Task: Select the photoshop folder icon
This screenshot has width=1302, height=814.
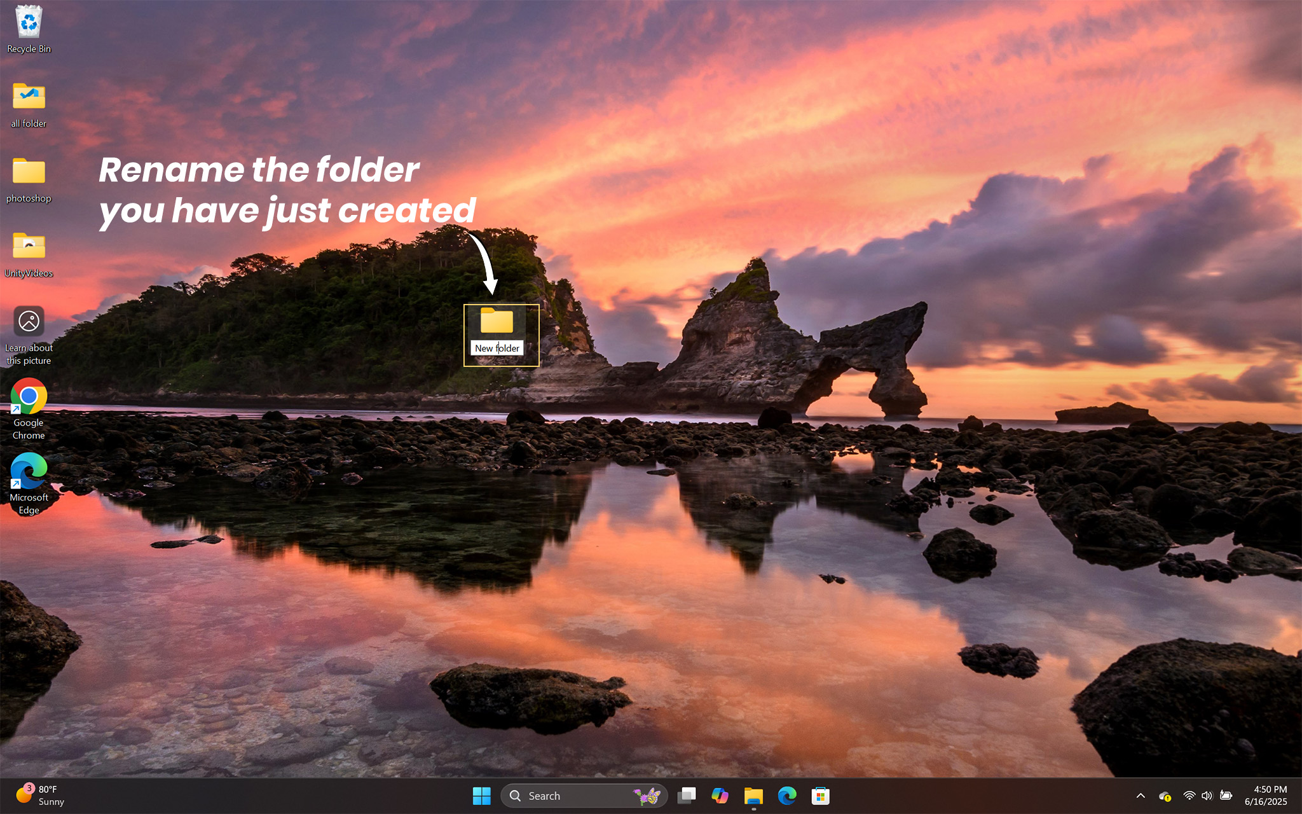Action: tap(29, 172)
